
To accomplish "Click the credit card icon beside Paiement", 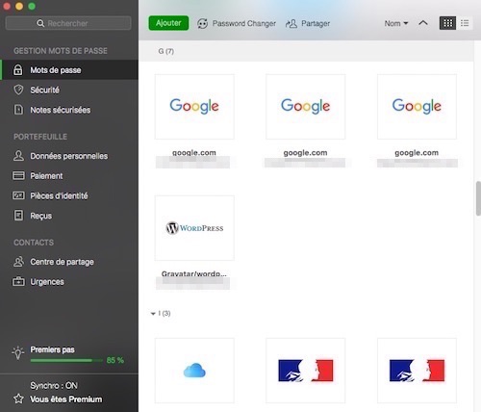I will pyautogui.click(x=18, y=175).
